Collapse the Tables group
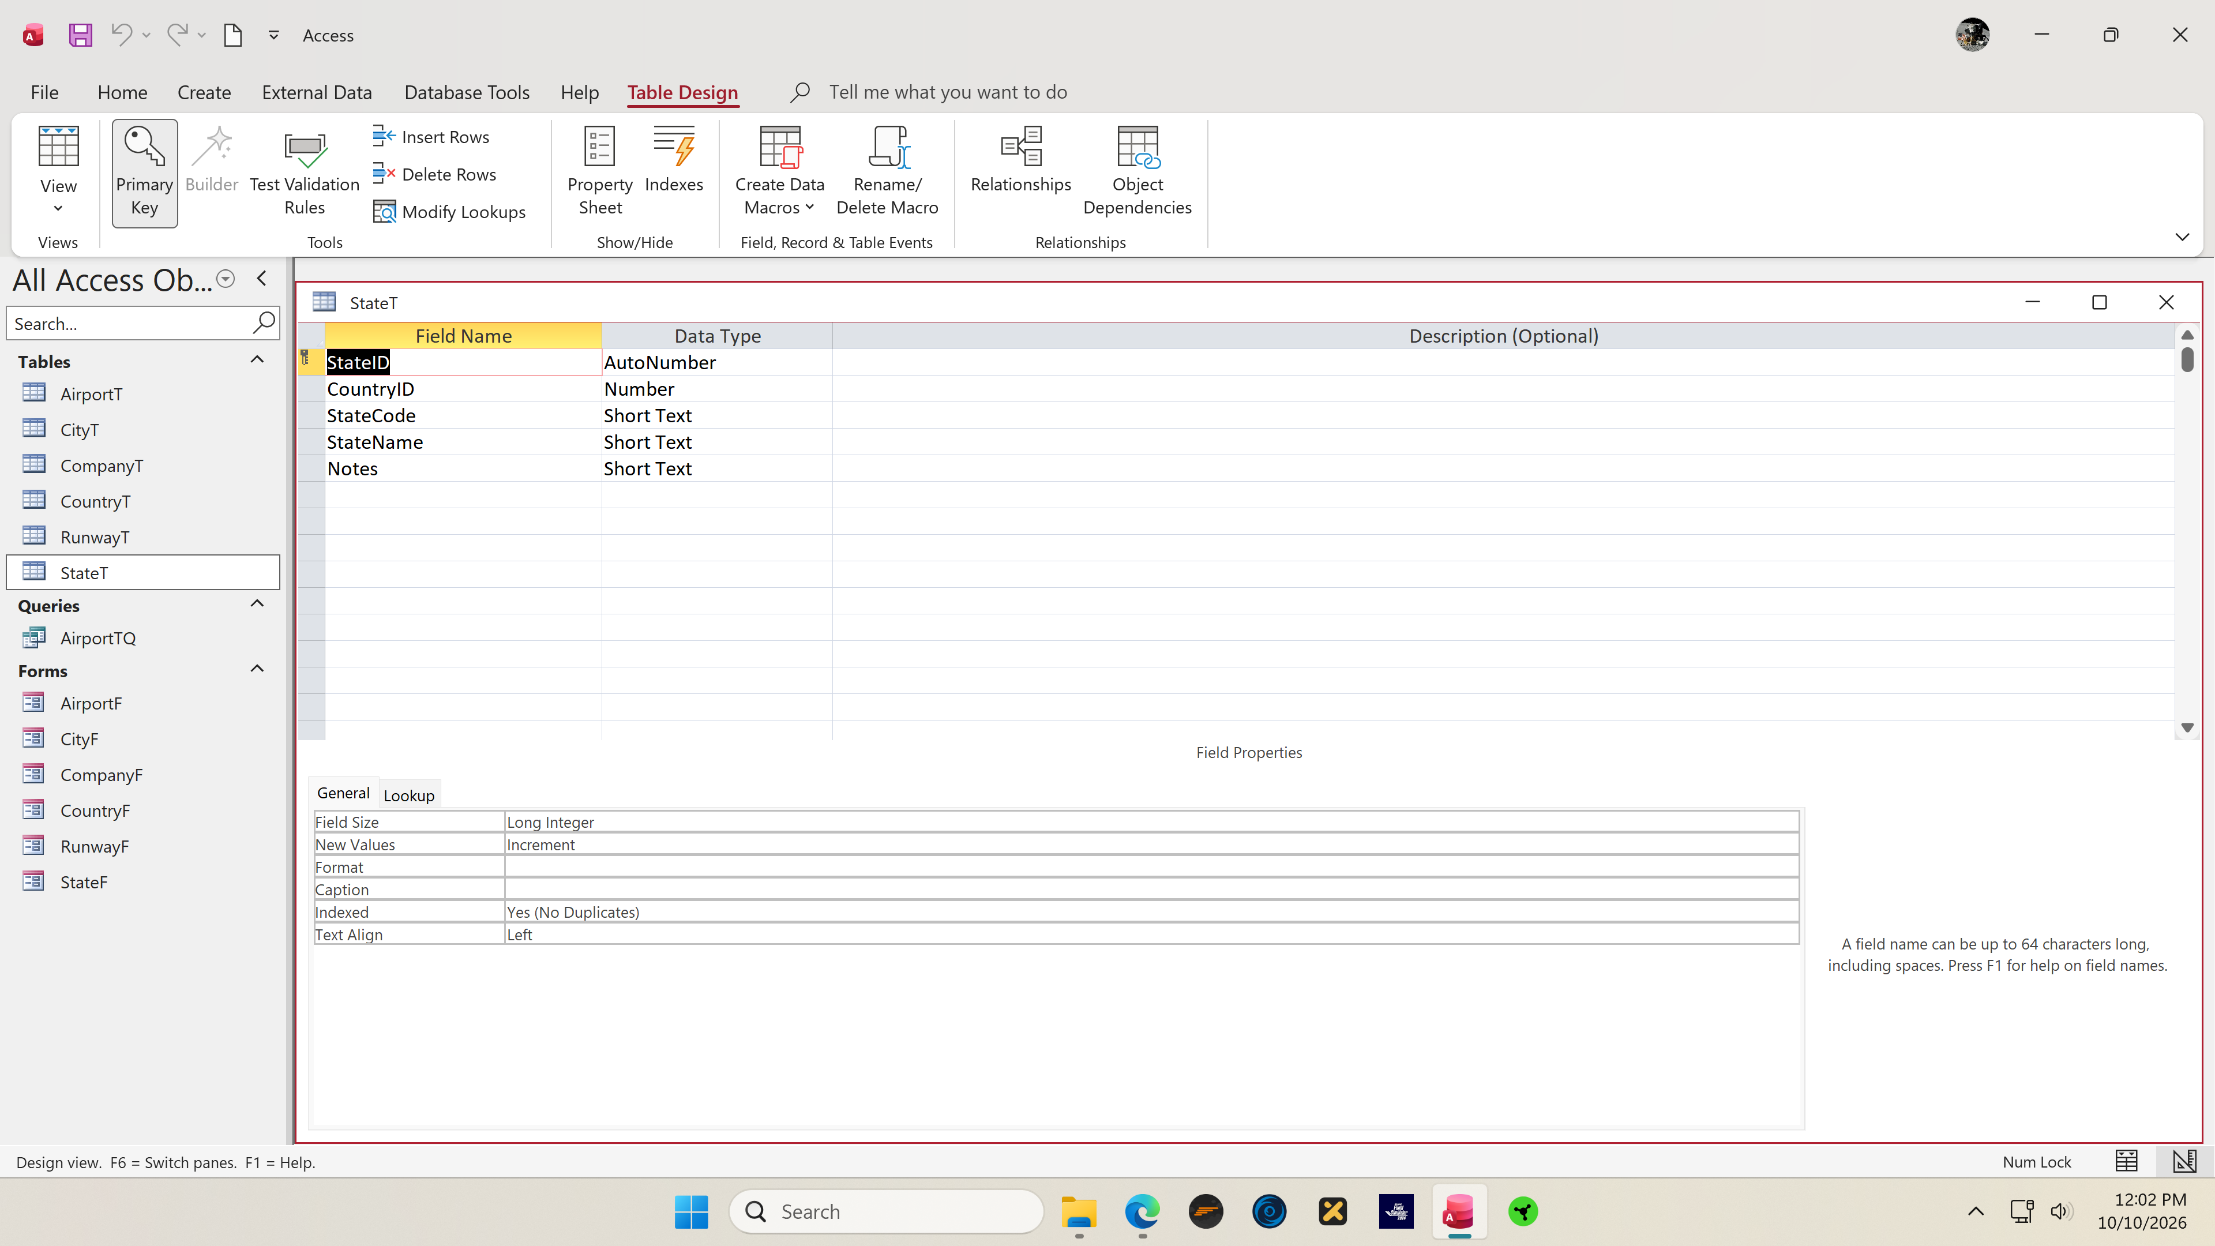Viewport: 2215px width, 1246px height. [256, 361]
